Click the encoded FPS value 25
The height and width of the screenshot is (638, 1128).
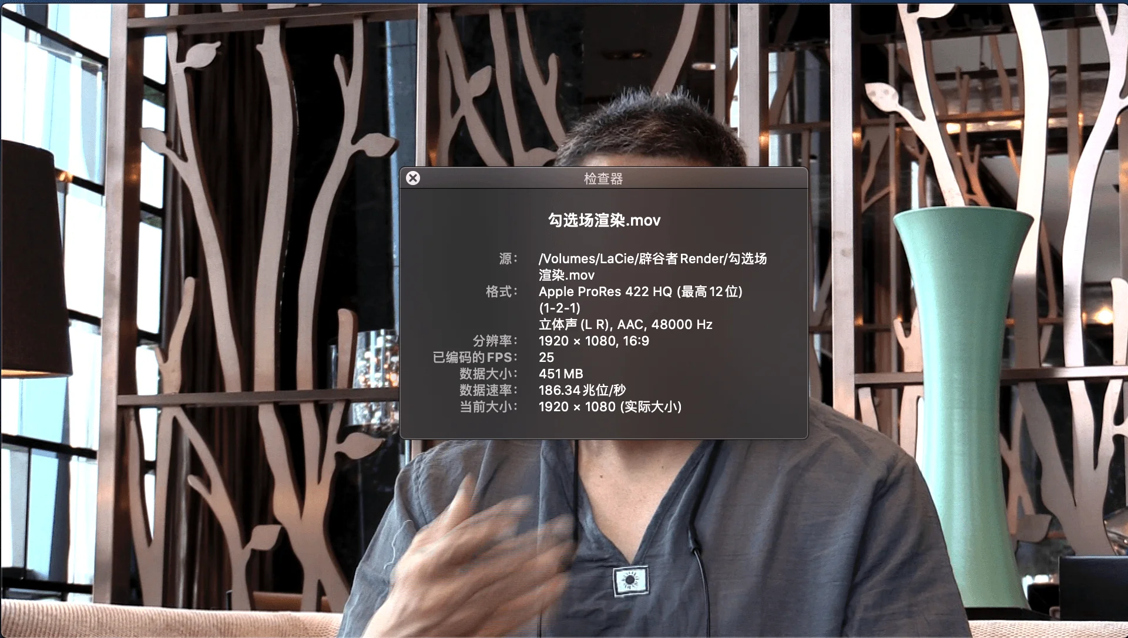[546, 357]
